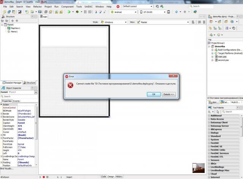Expand the Data Access palette category
The height and width of the screenshot is (179, 243).
click(x=209, y=119)
